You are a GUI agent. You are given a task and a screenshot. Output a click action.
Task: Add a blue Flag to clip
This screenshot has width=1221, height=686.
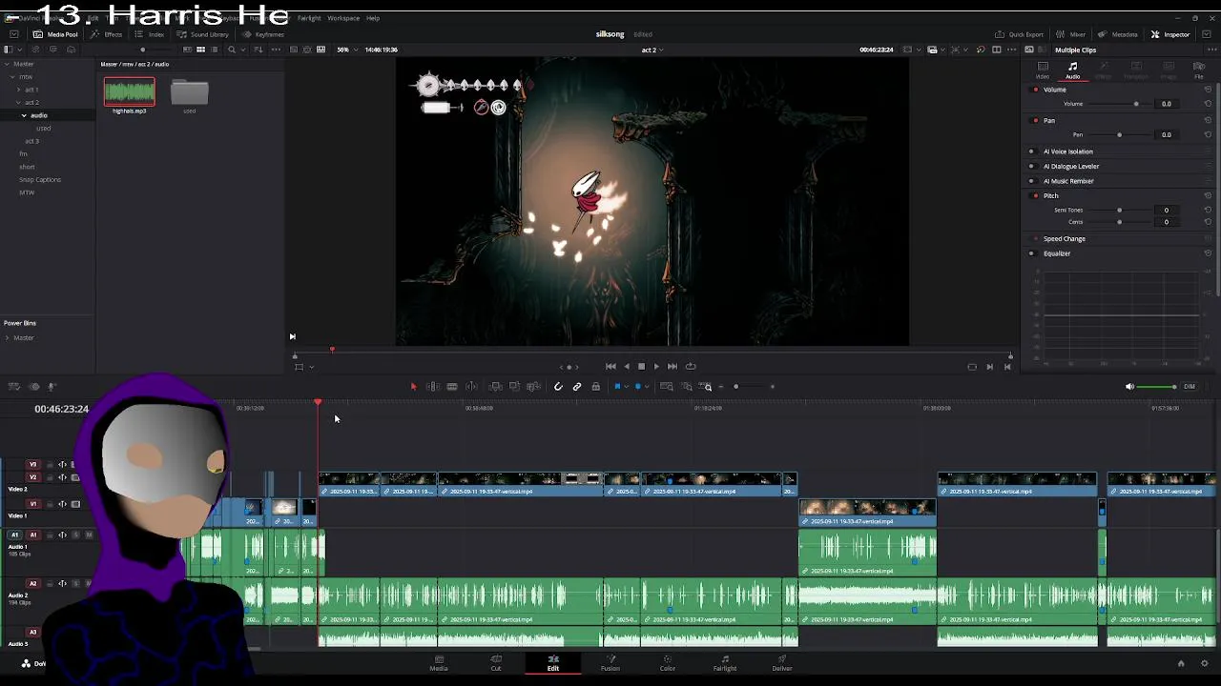[x=617, y=387]
